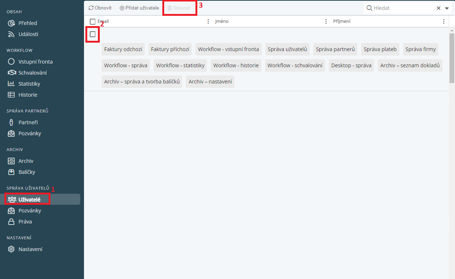Open the Jméno column options menu
This screenshot has width=455, height=279.
coord(326,22)
